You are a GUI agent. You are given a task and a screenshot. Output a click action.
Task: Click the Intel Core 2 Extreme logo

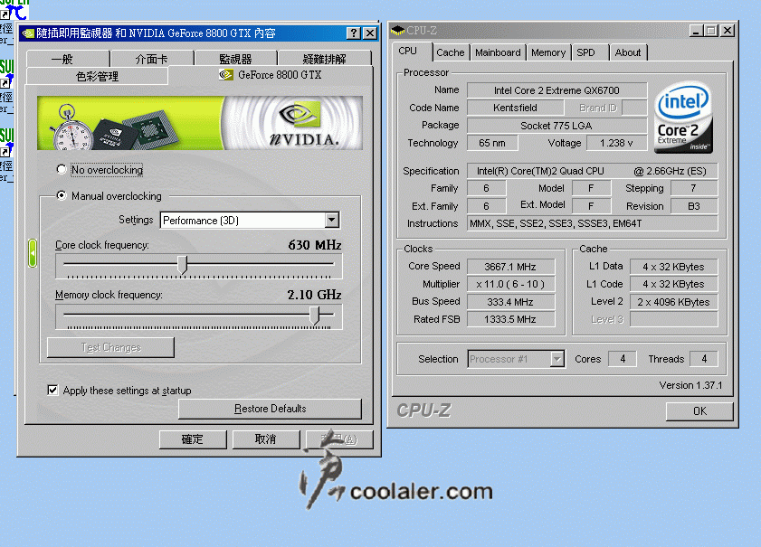coord(683,118)
